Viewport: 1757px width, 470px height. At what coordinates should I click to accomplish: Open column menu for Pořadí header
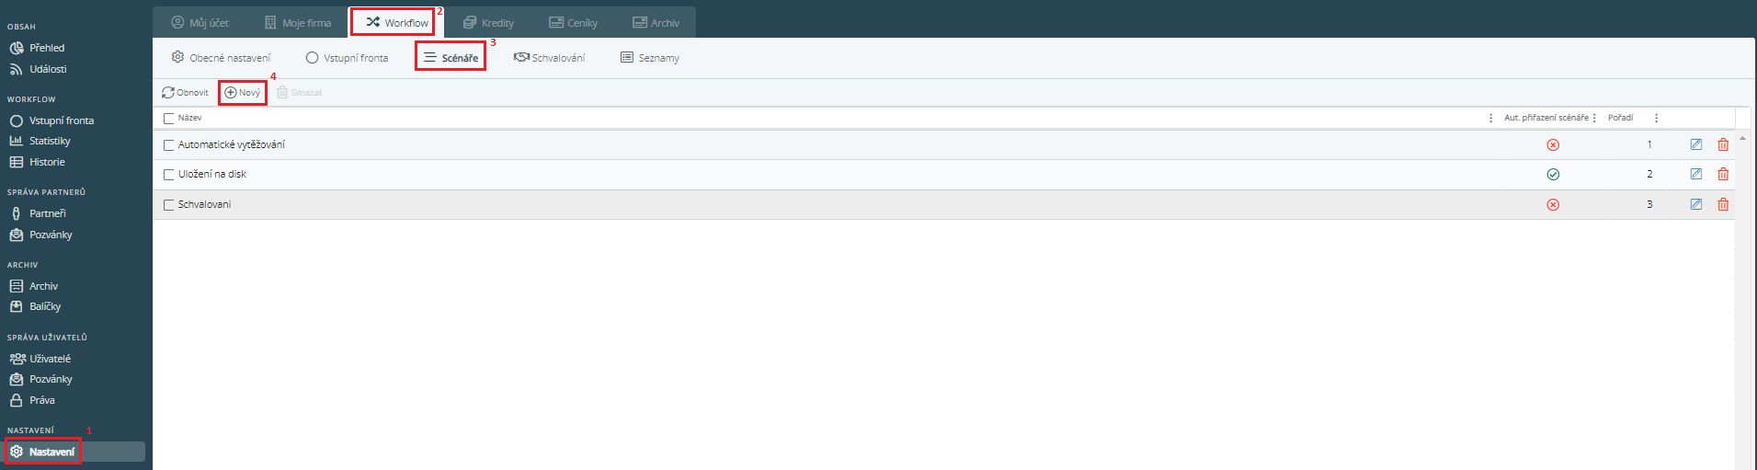tap(1656, 118)
